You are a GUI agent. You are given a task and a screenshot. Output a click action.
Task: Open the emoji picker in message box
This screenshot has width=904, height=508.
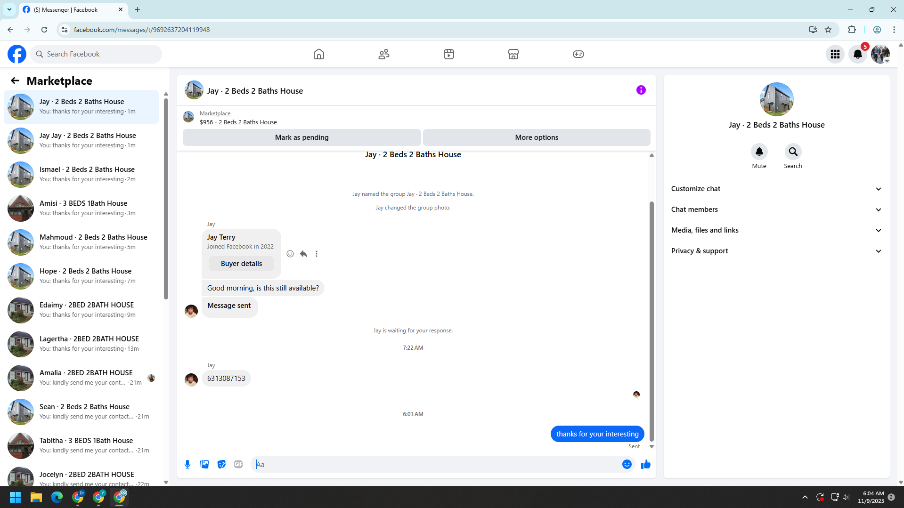point(627,464)
